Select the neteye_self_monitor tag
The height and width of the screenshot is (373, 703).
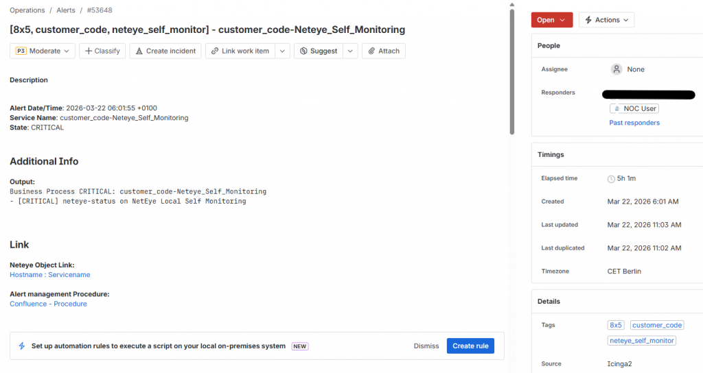[642, 340]
